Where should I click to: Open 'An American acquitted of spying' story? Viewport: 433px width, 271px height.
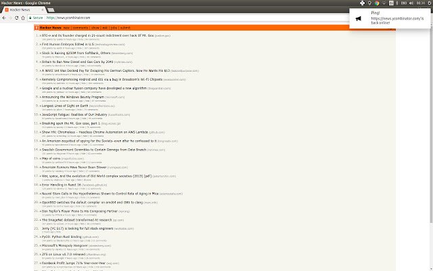click(x=99, y=141)
